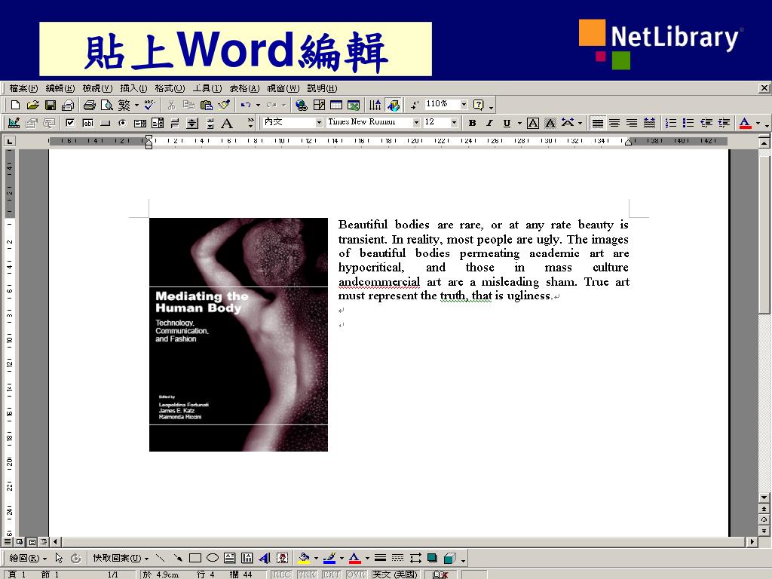This screenshot has height=579, width=772.
Task: Open the 格式(O) Format menu
Action: tap(170, 88)
